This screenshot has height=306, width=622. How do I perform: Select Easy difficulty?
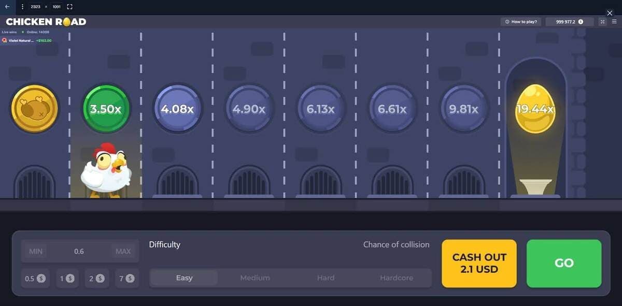pyautogui.click(x=184, y=278)
